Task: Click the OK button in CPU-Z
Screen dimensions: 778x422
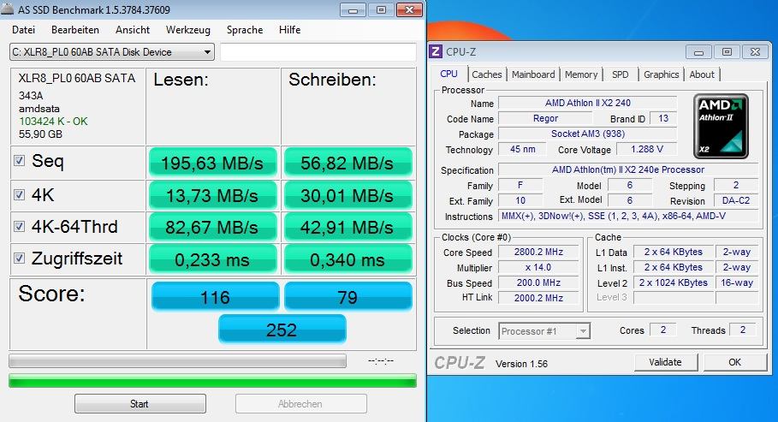Action: point(735,362)
